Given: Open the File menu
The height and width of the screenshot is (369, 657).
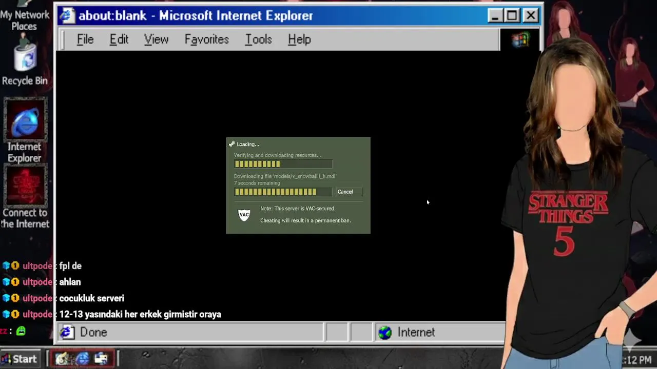Looking at the screenshot, I should click(85, 39).
